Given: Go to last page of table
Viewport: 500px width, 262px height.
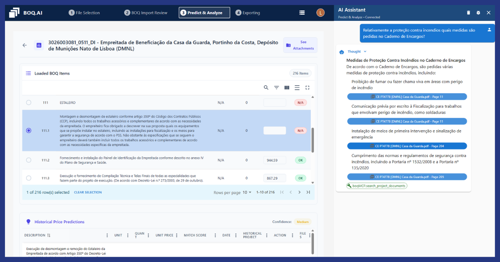Looking at the screenshot, I should (308, 192).
